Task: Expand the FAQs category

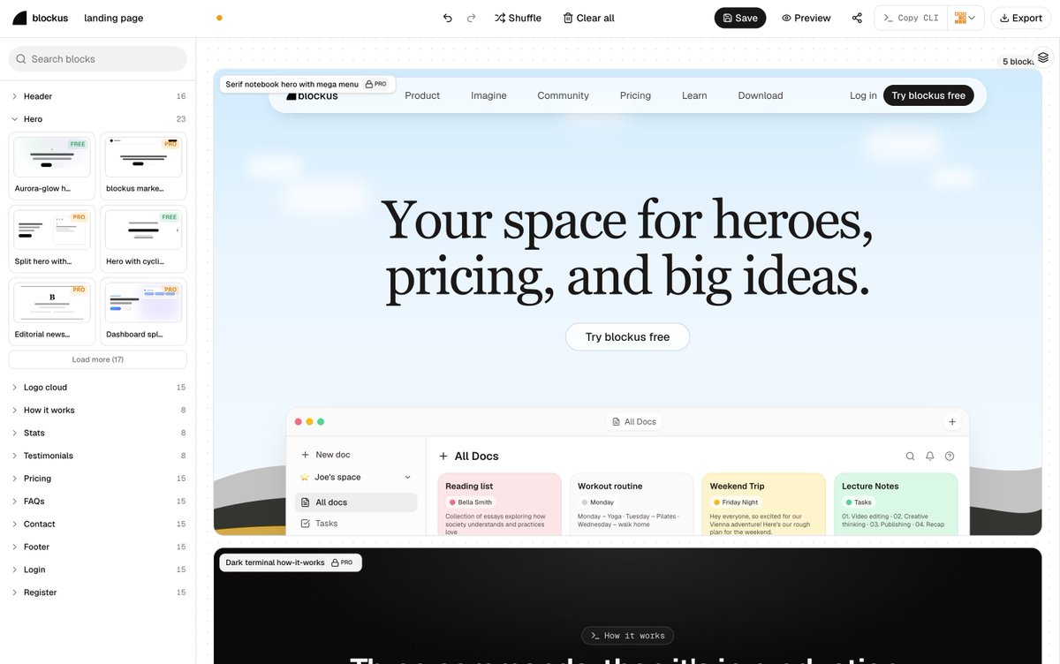Action: (x=97, y=502)
